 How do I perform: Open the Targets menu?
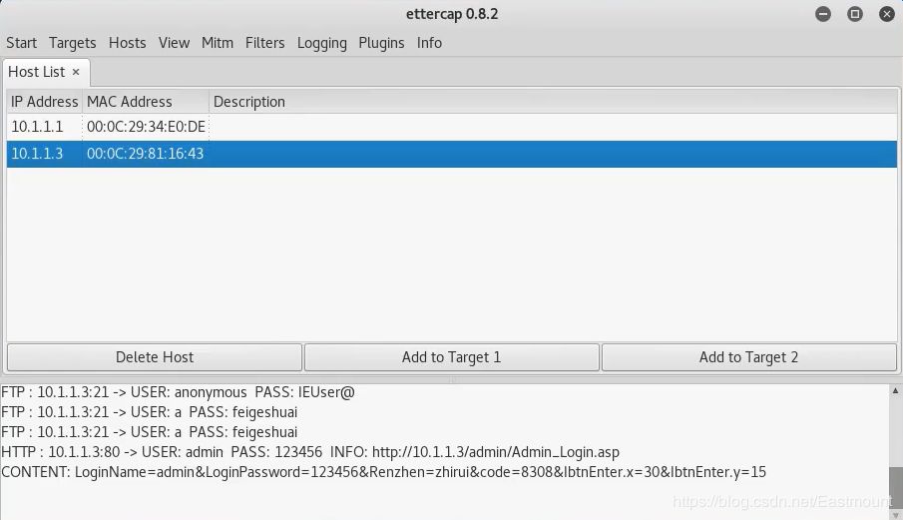click(x=72, y=43)
